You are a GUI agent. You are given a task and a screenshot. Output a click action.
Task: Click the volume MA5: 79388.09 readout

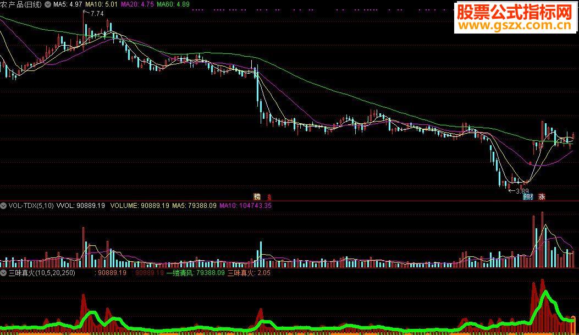[x=194, y=206]
